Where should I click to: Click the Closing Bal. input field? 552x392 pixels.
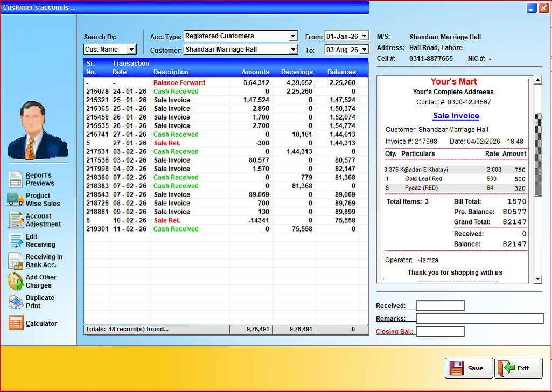tap(441, 332)
